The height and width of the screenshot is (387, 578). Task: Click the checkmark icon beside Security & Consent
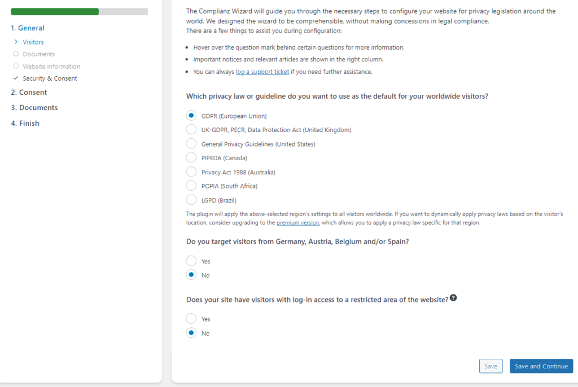point(16,78)
